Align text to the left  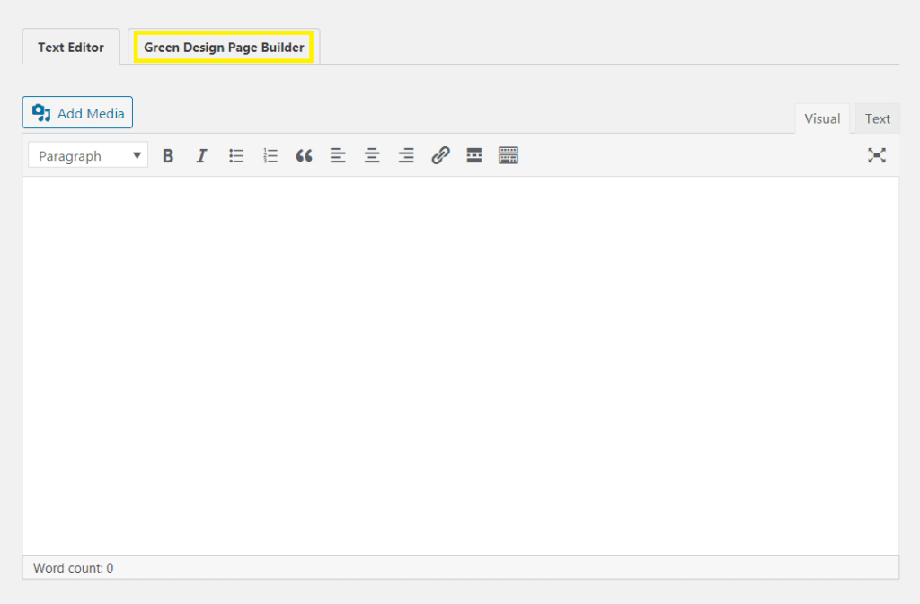point(338,155)
